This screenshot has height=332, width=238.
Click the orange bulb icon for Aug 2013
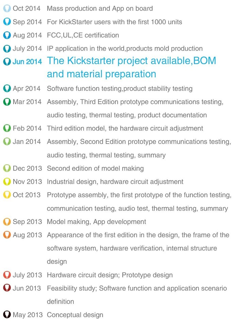pyautogui.click(x=7, y=235)
